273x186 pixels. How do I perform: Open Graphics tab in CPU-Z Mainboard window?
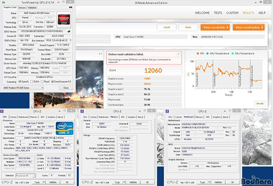coord(217,117)
